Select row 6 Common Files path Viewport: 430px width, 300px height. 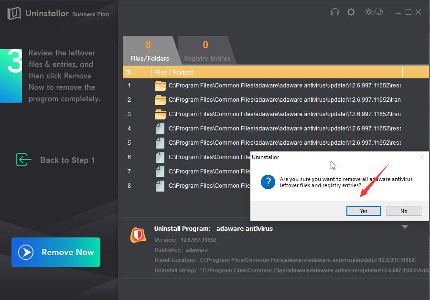[x=209, y=157]
